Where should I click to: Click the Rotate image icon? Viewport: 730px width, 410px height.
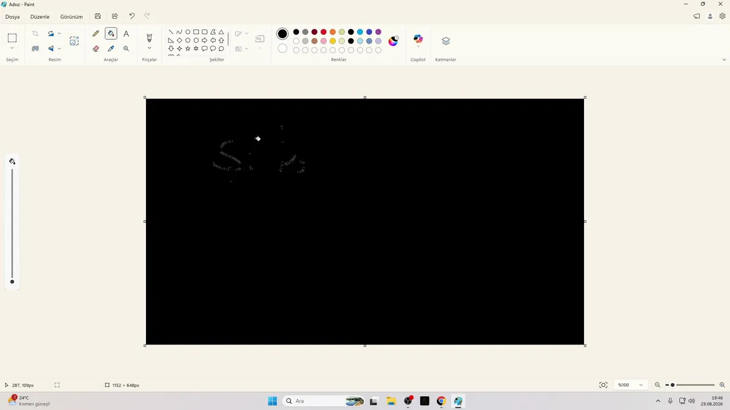[x=51, y=34]
